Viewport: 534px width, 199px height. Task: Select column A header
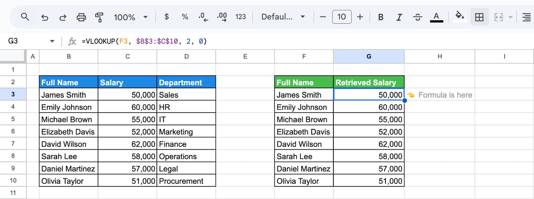(32, 56)
